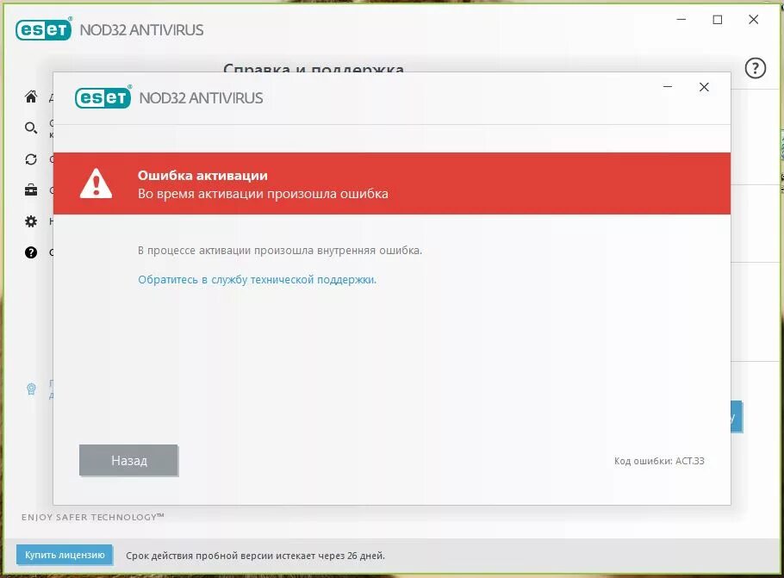
Task: Click the error code text Код ошибки: ACT.33
Action: coord(659,461)
